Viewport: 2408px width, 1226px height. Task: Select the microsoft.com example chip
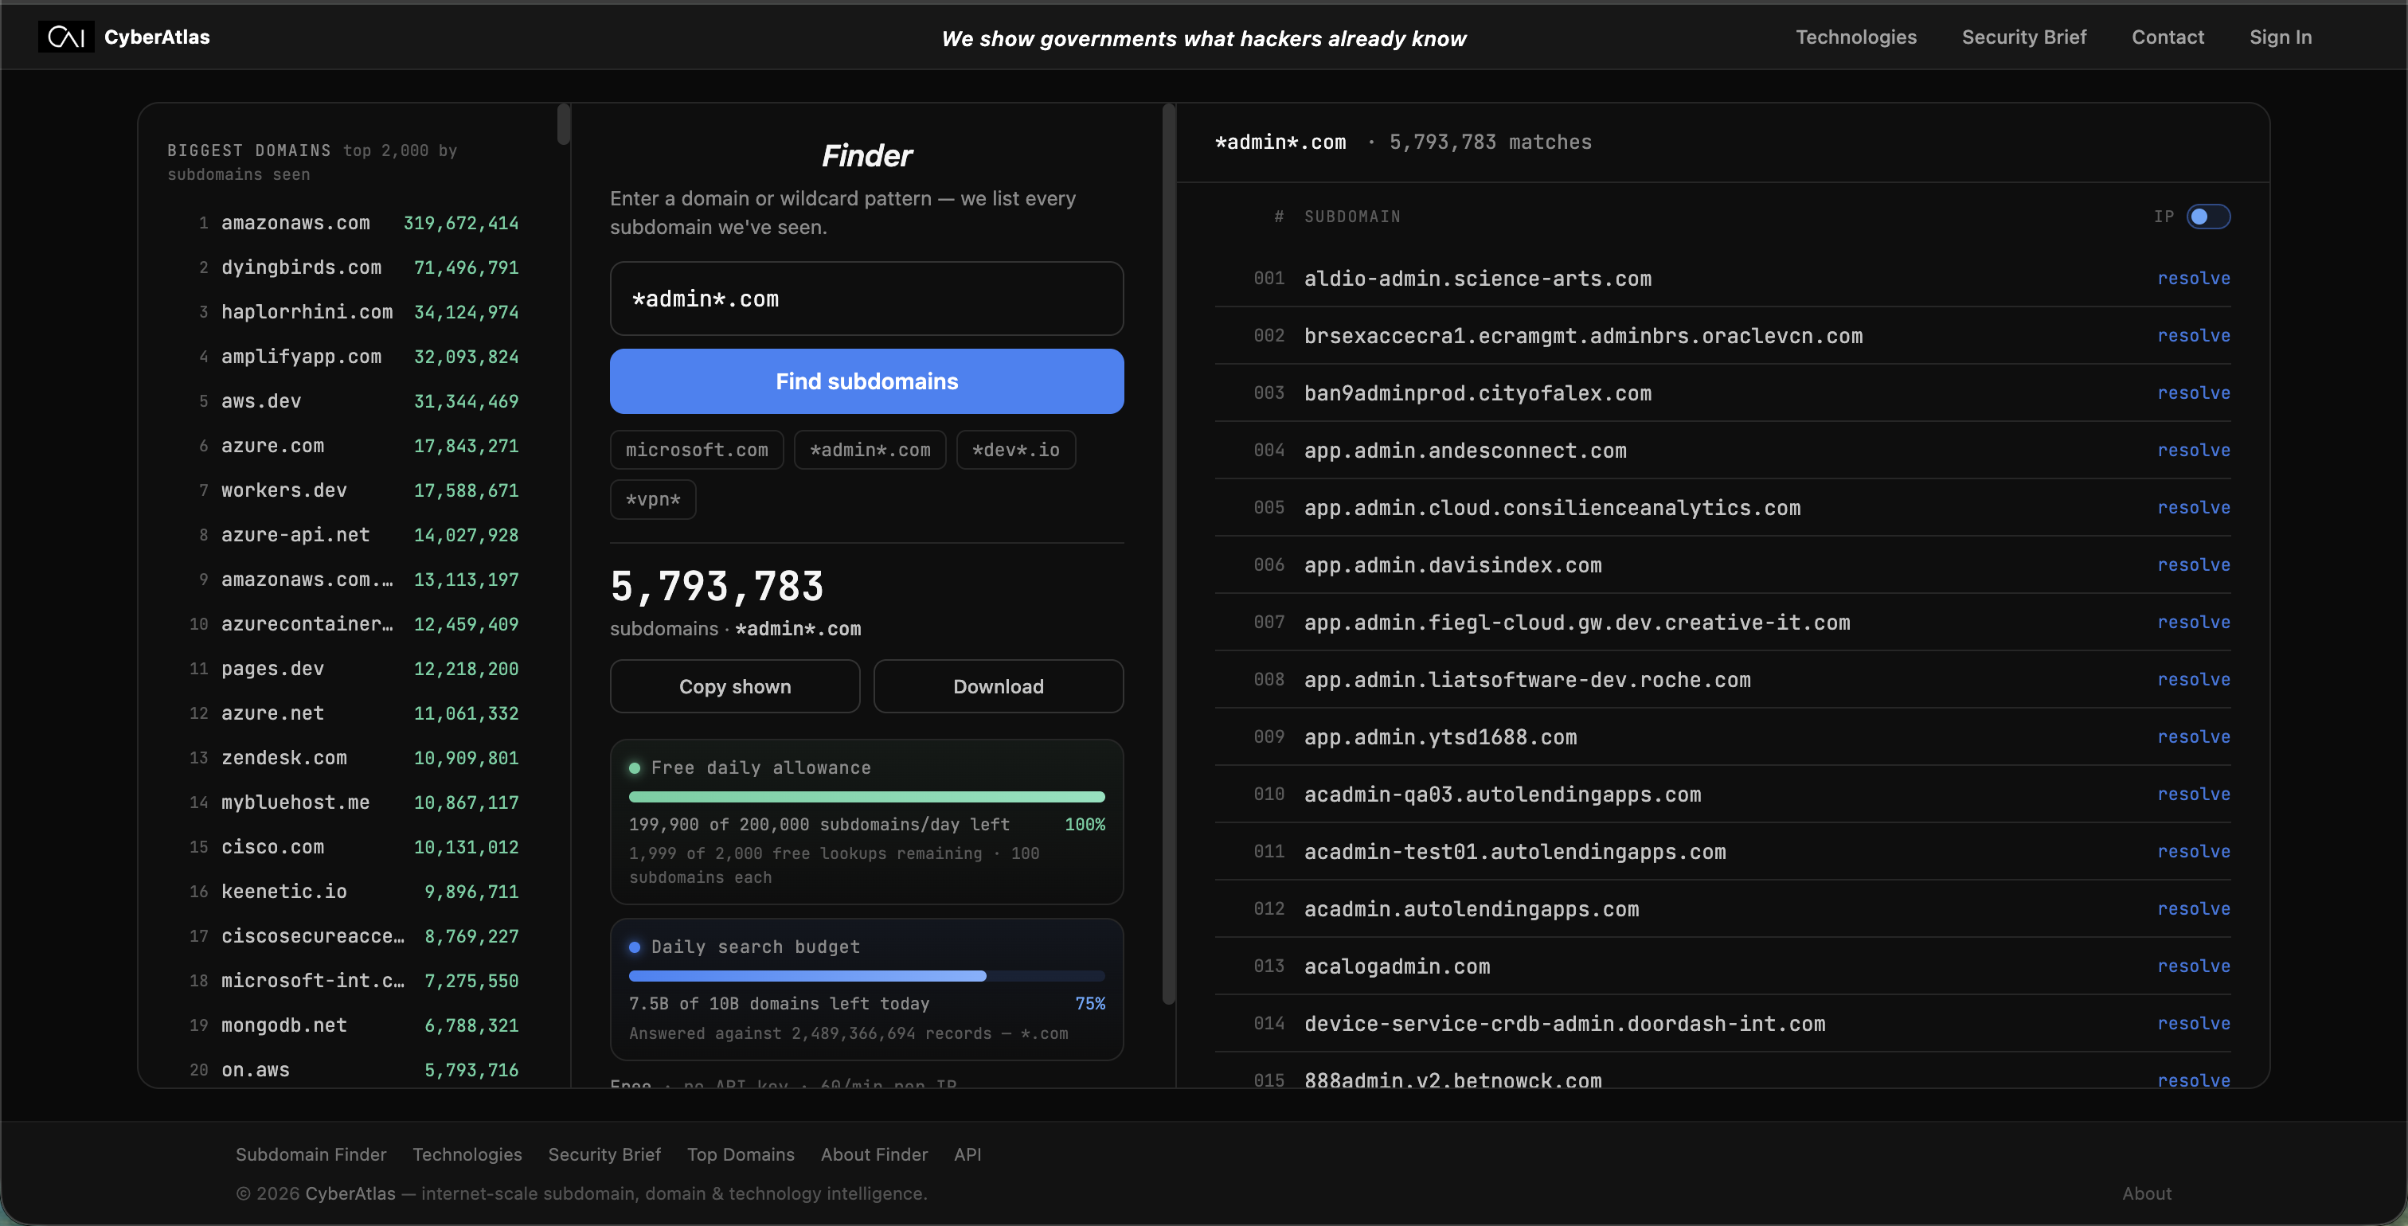click(697, 451)
